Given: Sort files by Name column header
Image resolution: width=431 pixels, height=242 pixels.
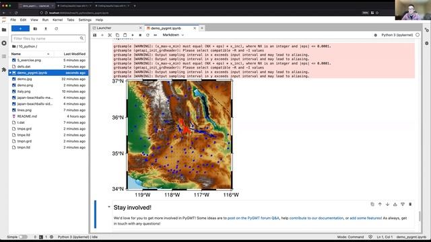Looking at the screenshot, I should point(30,54).
